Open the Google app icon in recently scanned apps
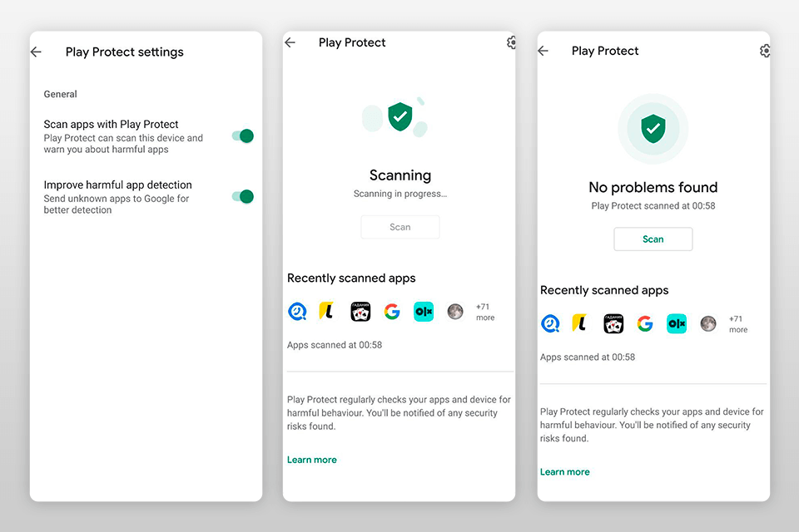799x532 pixels. pos(392,311)
